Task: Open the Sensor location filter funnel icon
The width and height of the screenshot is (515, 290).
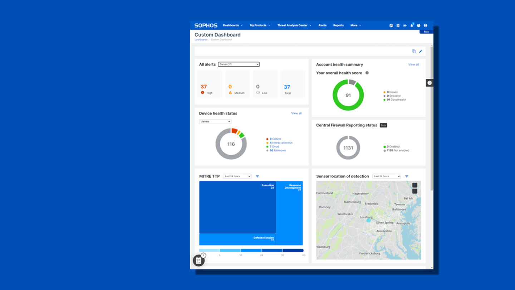Action: (x=406, y=176)
